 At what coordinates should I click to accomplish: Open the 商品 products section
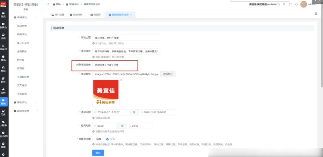click(x=3, y=58)
